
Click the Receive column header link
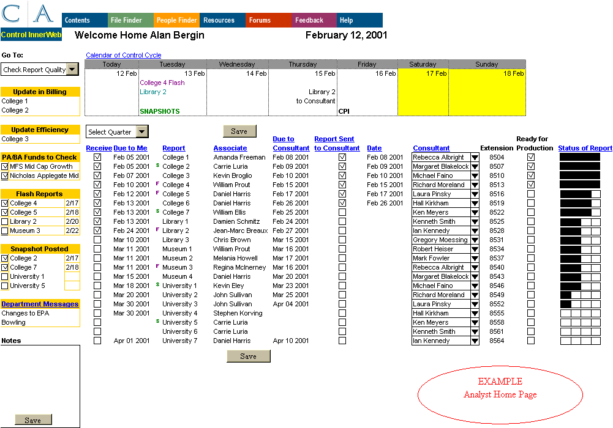99,148
